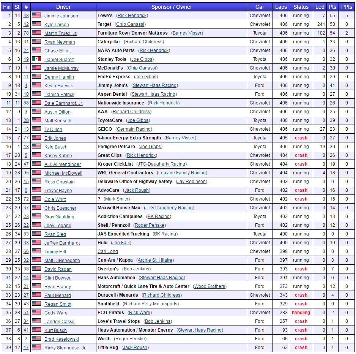
Task: Open the Leavine Family Racing link
Action: click(x=182, y=173)
